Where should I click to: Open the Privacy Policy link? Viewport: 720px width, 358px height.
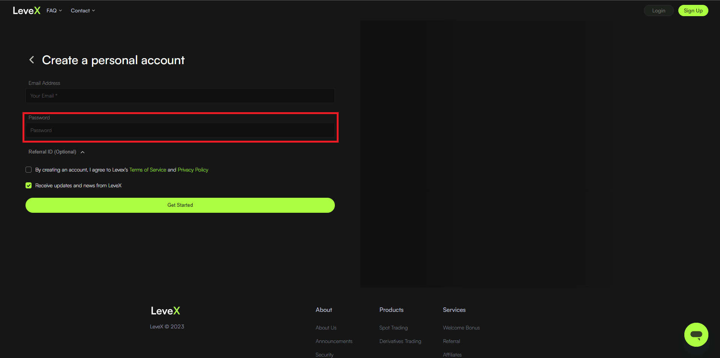click(193, 170)
